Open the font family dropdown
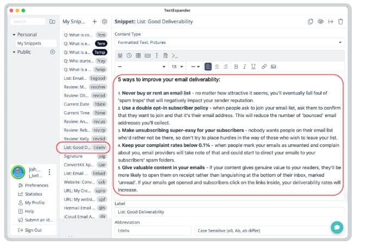The image size is (380, 244). coord(142,67)
